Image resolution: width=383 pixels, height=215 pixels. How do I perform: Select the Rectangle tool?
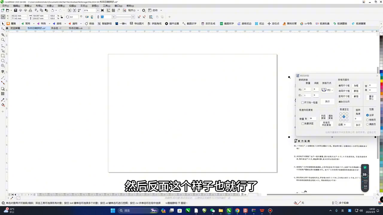pyautogui.click(x=3, y=56)
